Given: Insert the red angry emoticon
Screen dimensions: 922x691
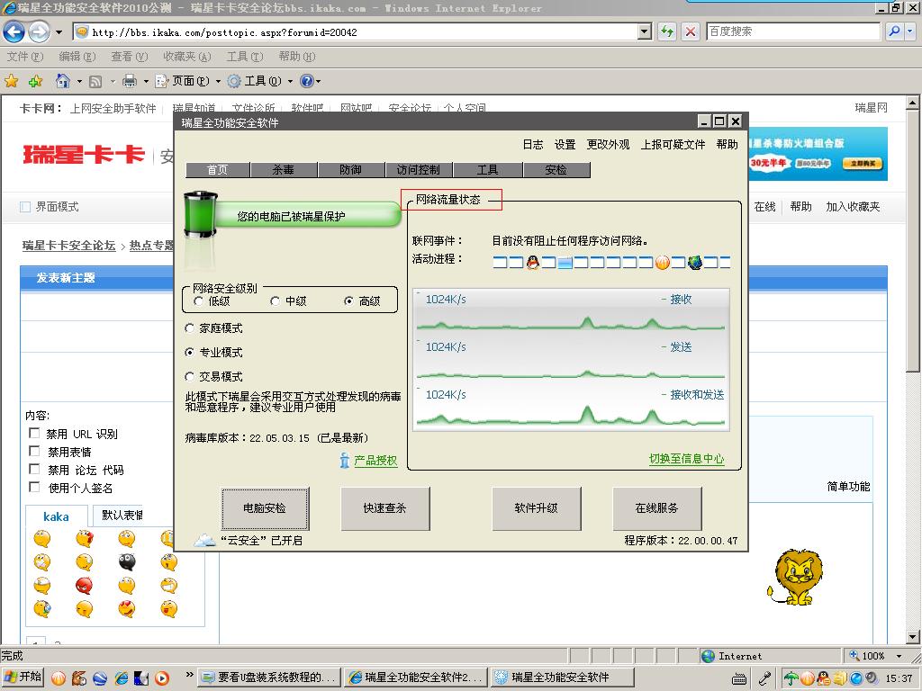Looking at the screenshot, I should coord(84,586).
